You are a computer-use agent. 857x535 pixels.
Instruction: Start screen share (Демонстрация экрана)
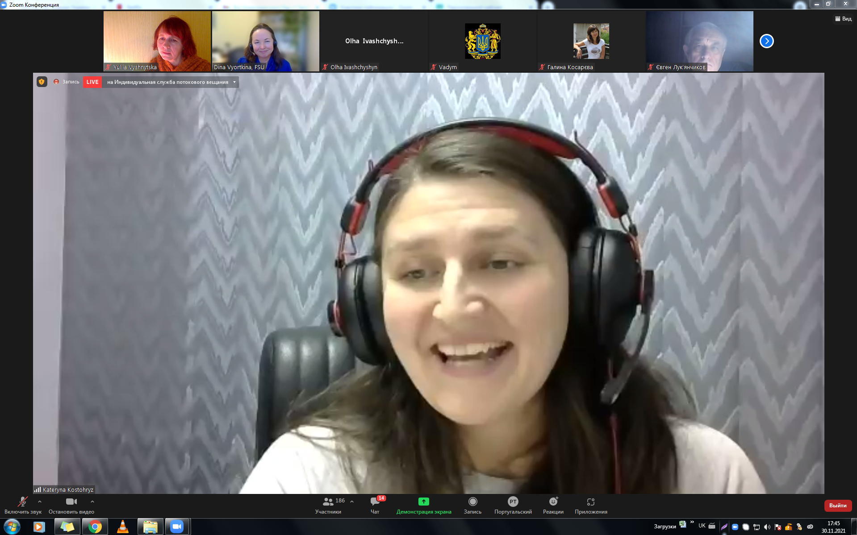tap(423, 502)
